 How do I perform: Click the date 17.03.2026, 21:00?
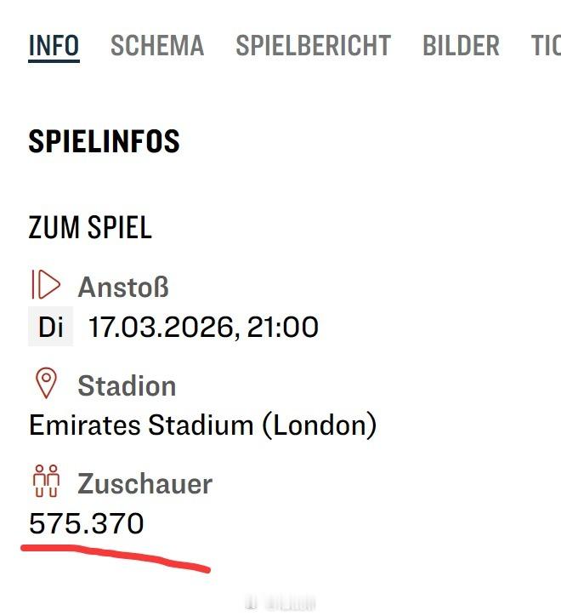(x=204, y=327)
